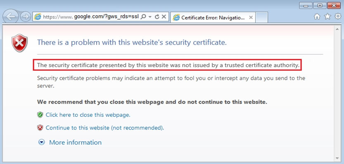Click the search magnifier in address bar
Image resolution: width=344 pixels, height=164 pixels.
coord(143,17)
